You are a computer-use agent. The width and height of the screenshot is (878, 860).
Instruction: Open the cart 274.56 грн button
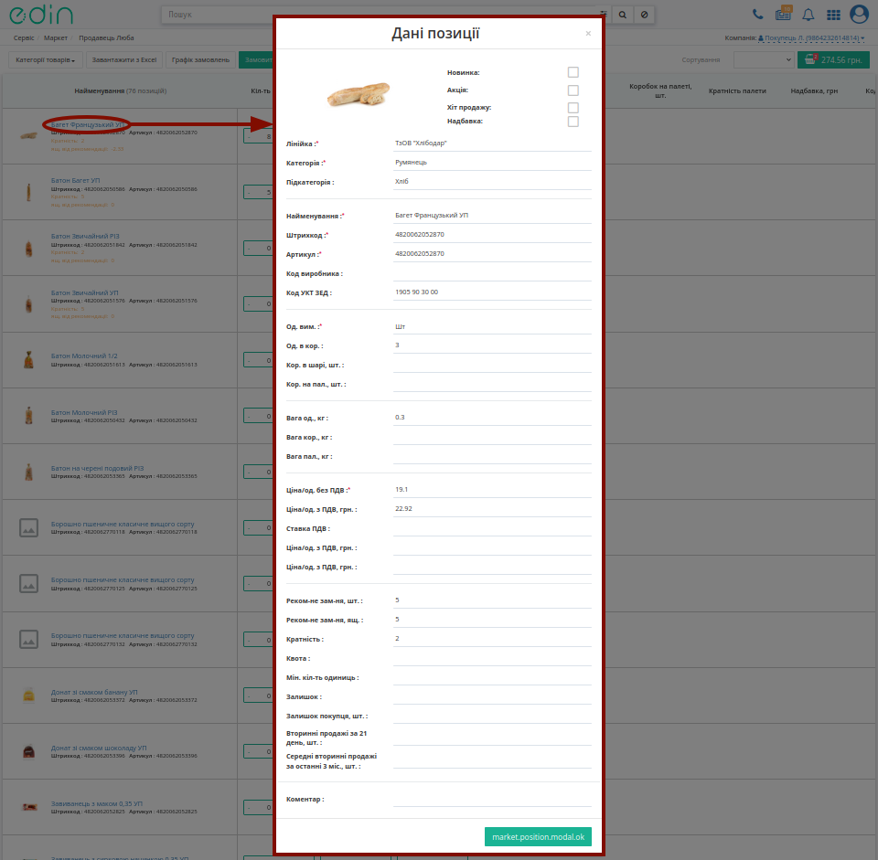click(833, 60)
